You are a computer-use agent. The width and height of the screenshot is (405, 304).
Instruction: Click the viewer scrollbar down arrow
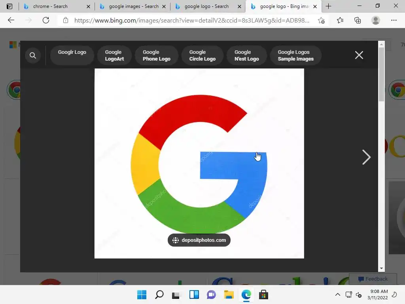(381, 269)
